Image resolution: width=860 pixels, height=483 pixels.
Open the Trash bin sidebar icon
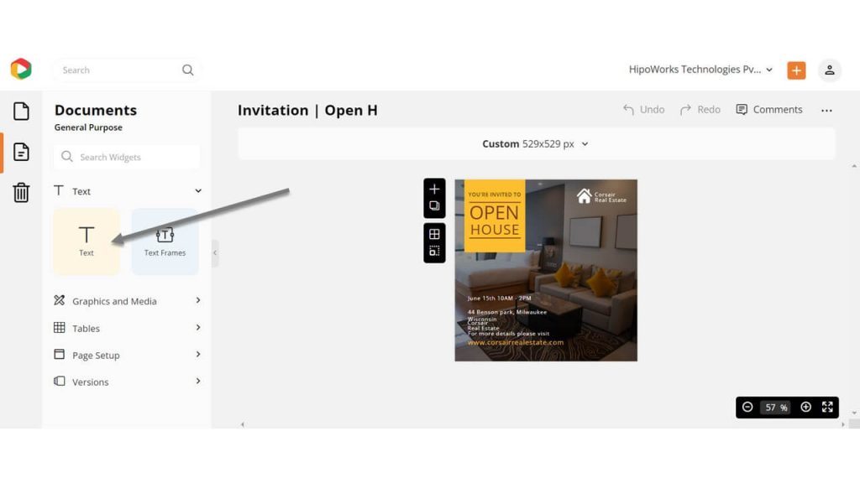point(21,192)
